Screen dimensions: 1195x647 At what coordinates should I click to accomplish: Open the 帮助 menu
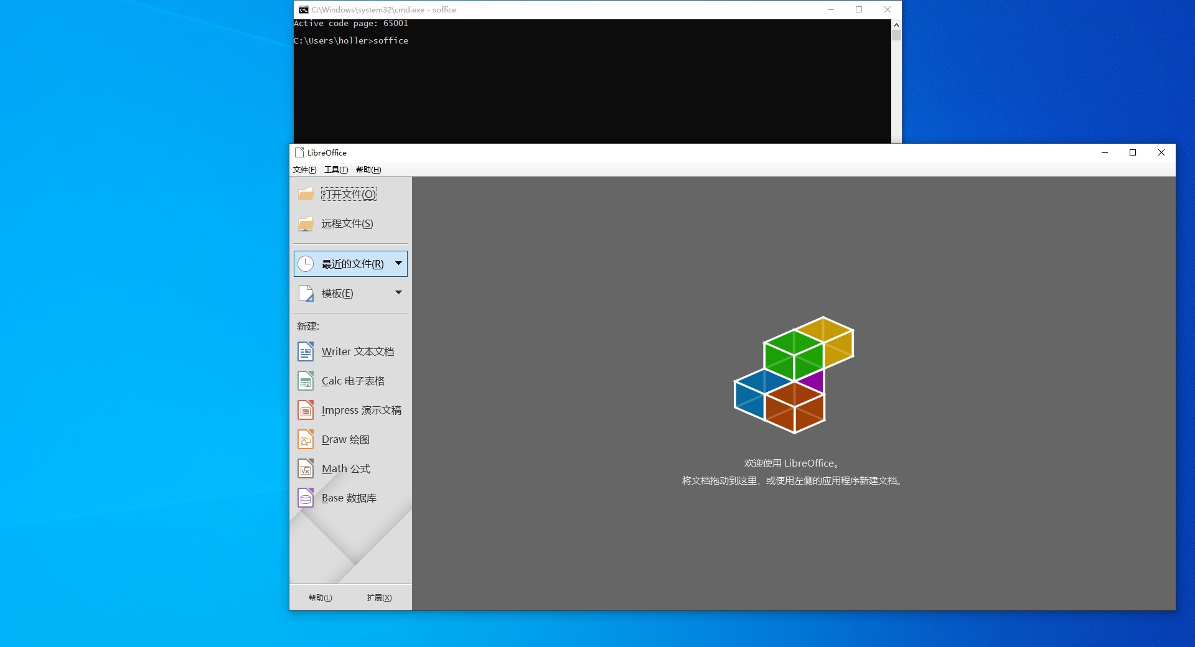point(367,169)
